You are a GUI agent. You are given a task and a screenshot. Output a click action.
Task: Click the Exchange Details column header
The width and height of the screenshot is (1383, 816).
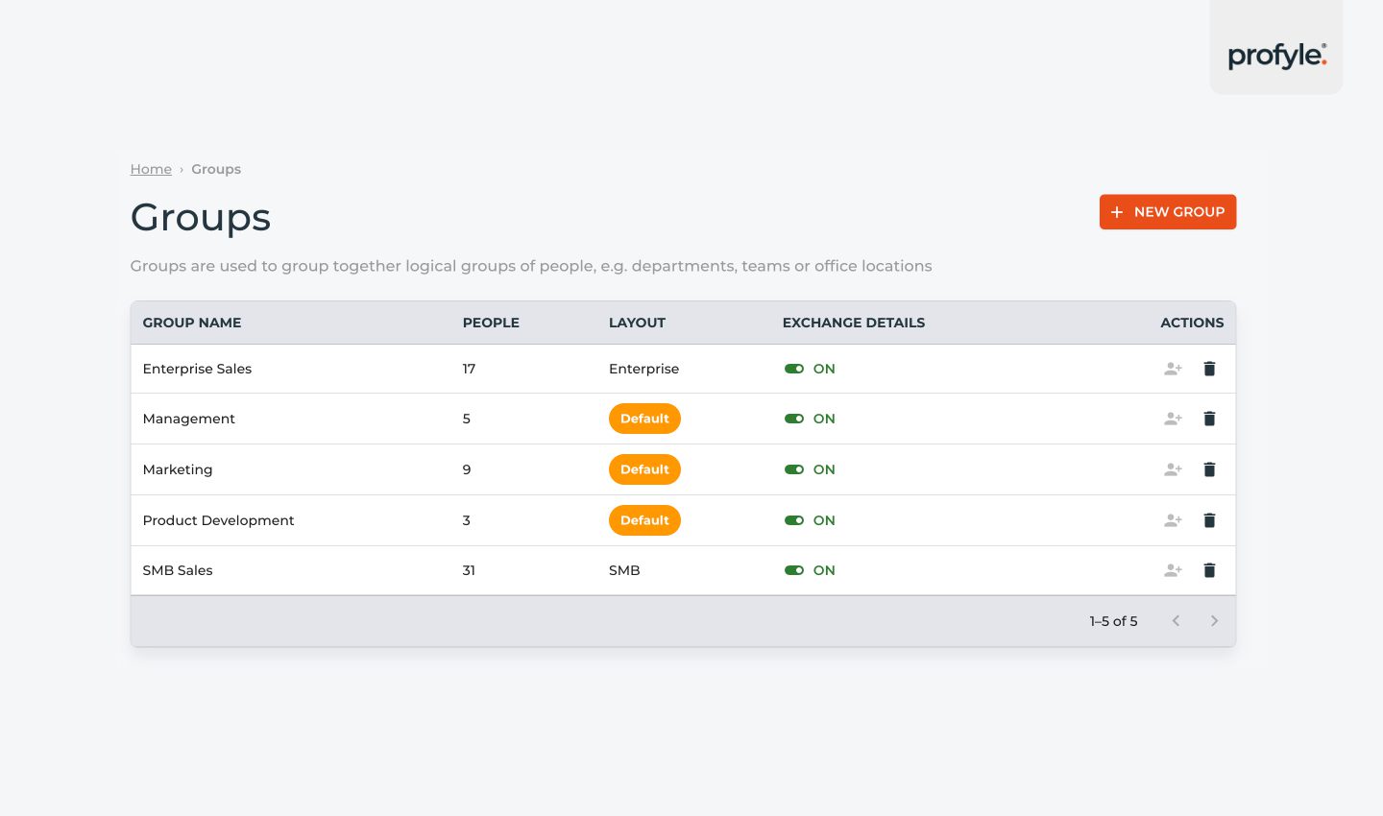point(854,323)
